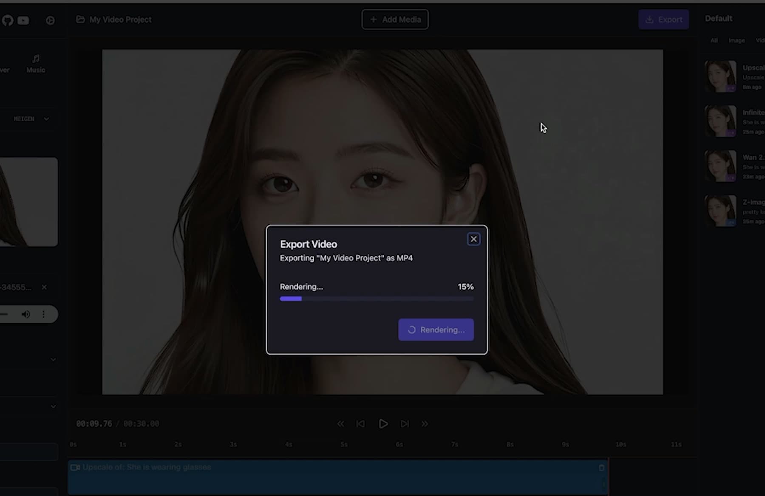Click the YouTube icon in the top bar

[23, 20]
